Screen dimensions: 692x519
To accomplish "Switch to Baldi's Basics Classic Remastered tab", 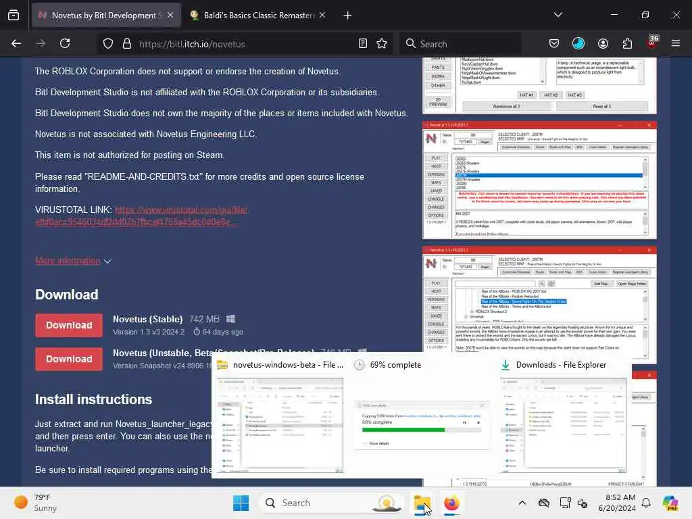I will click(259, 16).
